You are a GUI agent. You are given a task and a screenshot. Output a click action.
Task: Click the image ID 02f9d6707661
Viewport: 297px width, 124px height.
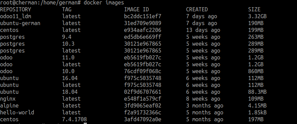(143, 92)
